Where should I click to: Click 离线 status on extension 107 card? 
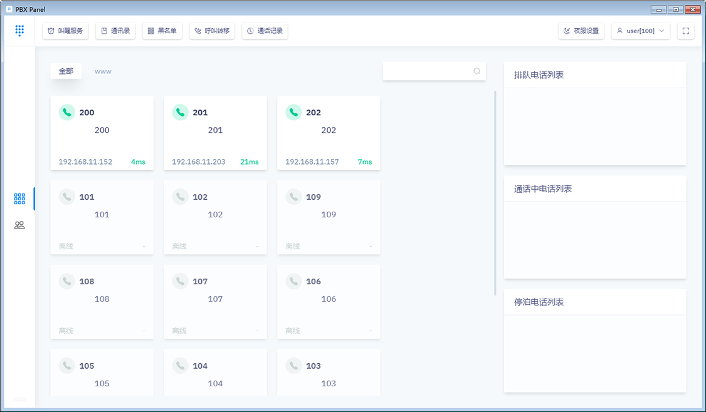180,331
